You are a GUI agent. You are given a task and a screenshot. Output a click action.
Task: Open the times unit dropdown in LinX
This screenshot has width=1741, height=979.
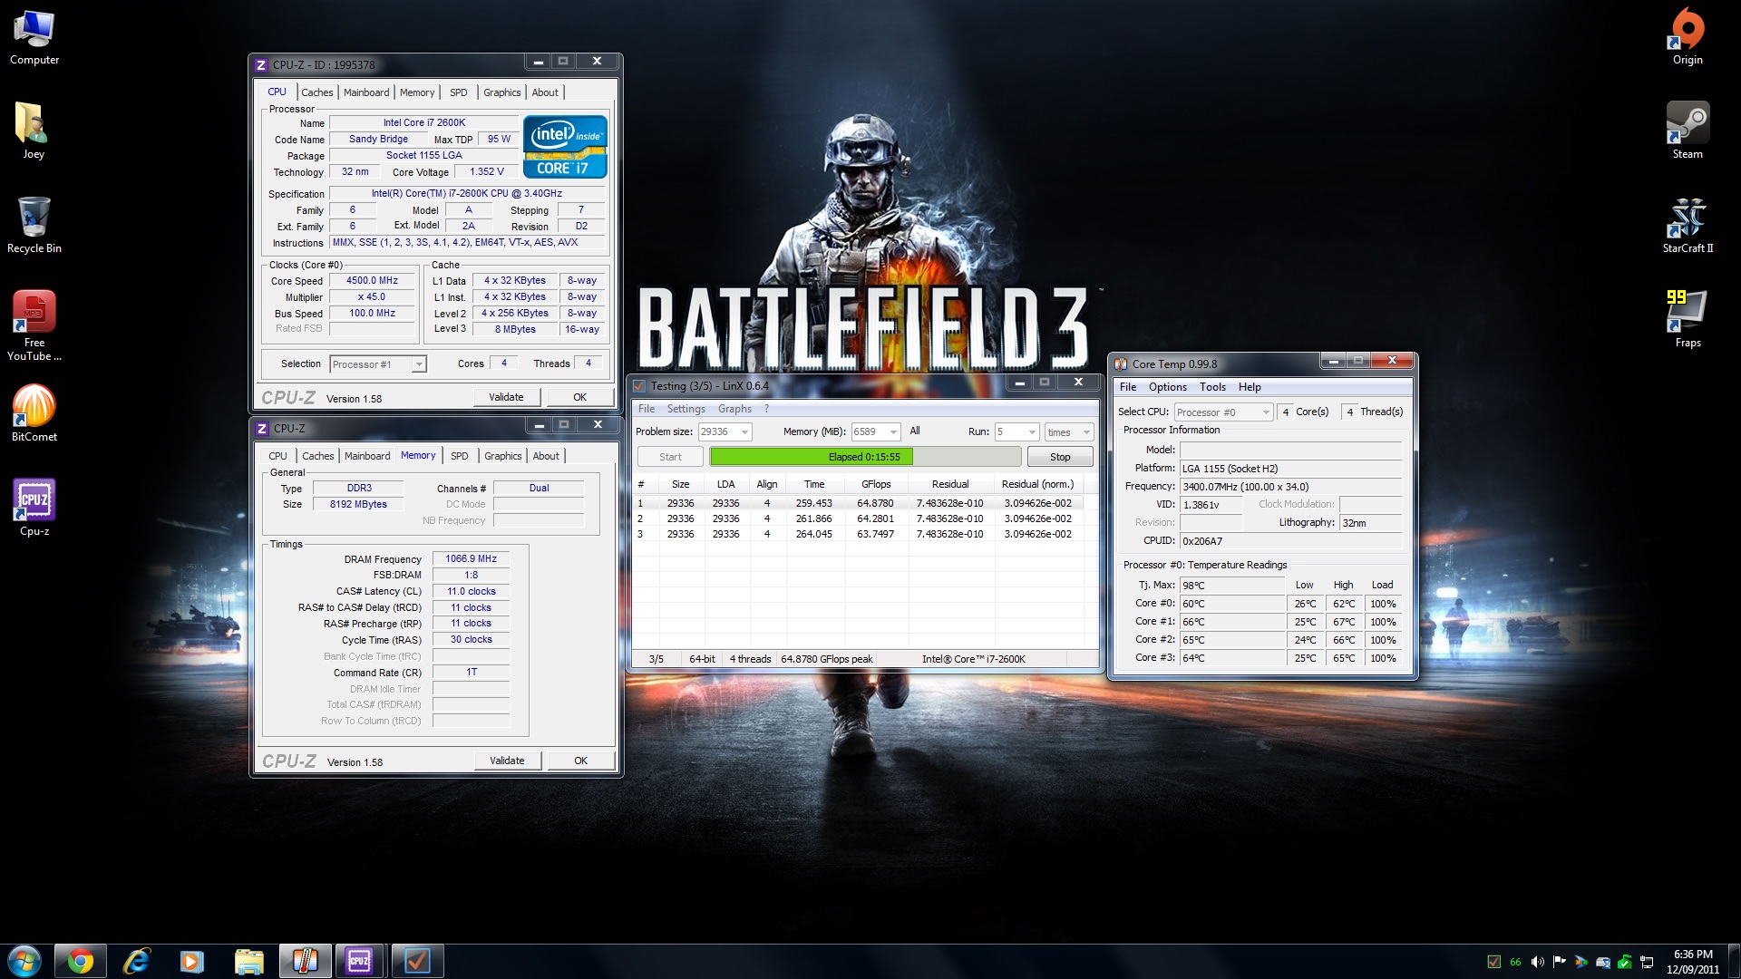pyautogui.click(x=1069, y=432)
